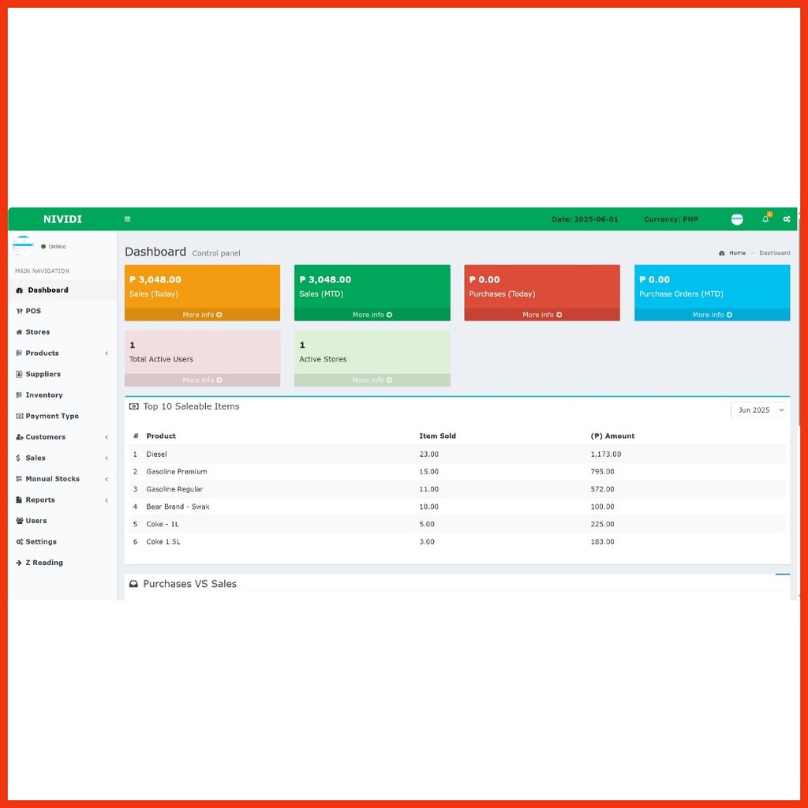Expand the Products submenu chevron
808x808 pixels.
coord(107,353)
